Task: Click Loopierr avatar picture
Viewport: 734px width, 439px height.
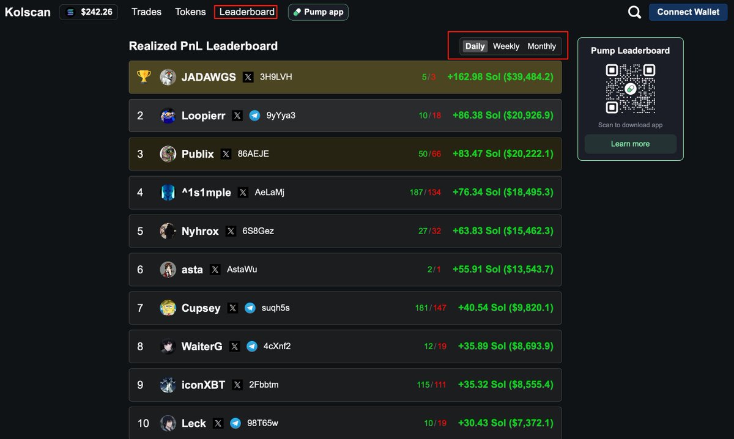Action: 168,116
